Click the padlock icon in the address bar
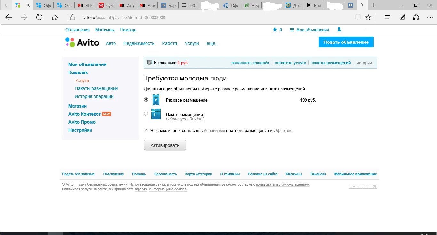437x235 pixels. pyautogui.click(x=73, y=17)
